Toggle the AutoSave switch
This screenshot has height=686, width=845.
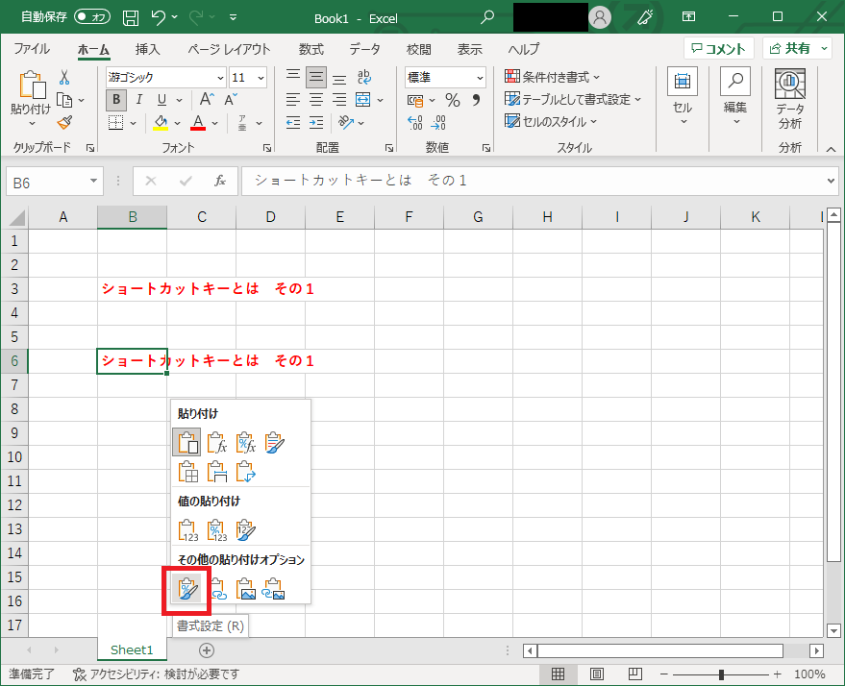[92, 16]
